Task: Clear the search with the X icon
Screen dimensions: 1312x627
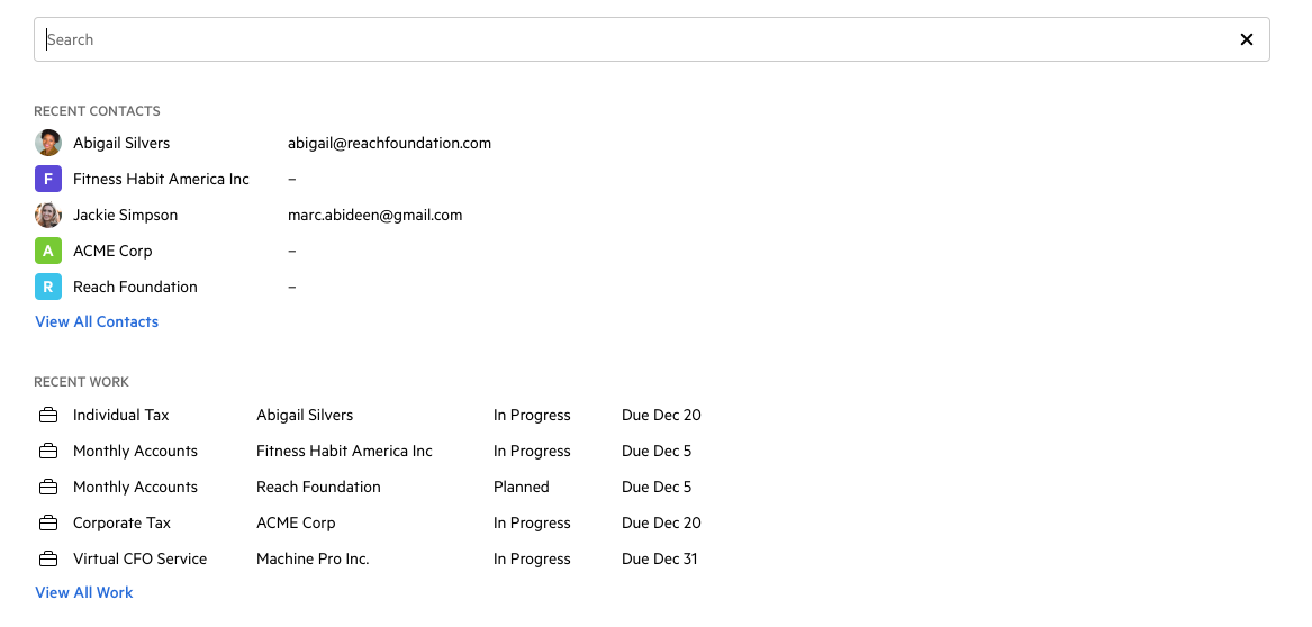Action: pos(1246,39)
